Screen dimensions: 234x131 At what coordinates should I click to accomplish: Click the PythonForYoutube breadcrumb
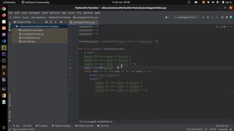click(59, 17)
